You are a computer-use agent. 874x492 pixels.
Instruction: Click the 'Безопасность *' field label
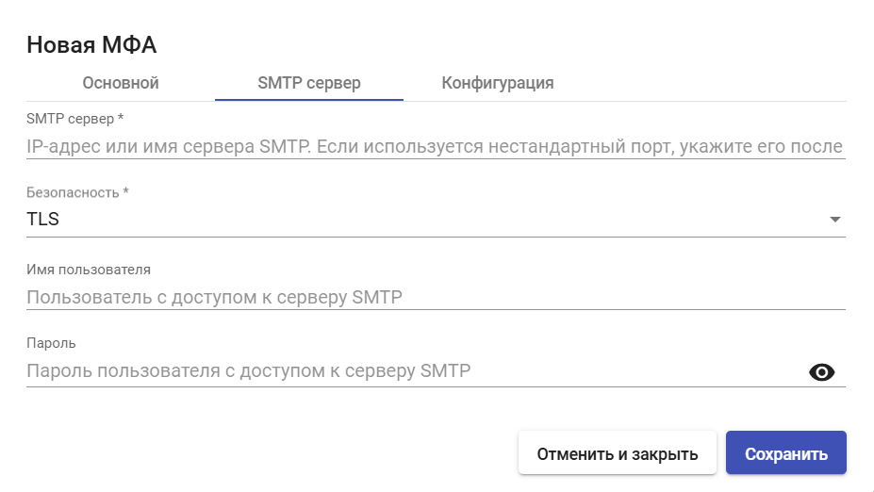point(78,193)
